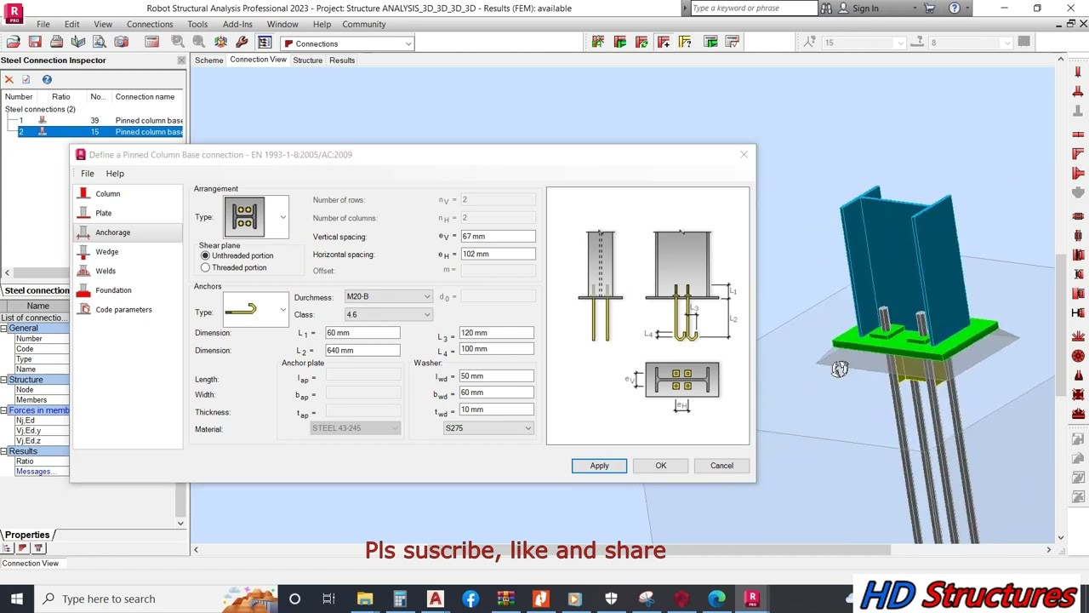Click the L2 640 mm dimension field
1089x613 pixels.
click(x=362, y=350)
